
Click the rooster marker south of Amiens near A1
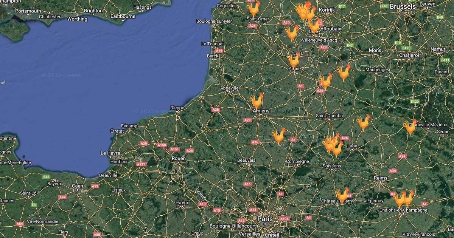(279, 136)
